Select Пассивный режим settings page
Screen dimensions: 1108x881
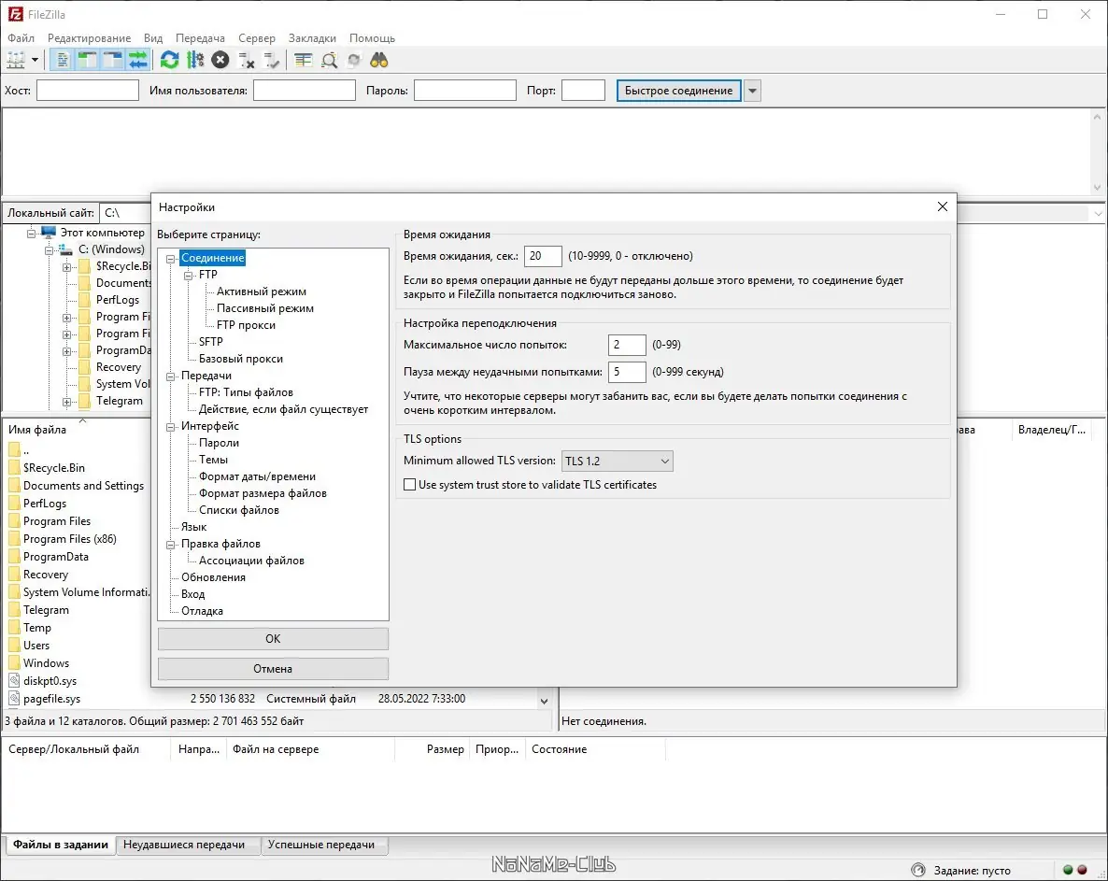(265, 308)
